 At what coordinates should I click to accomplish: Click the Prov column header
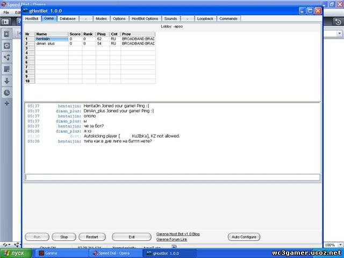point(138,34)
